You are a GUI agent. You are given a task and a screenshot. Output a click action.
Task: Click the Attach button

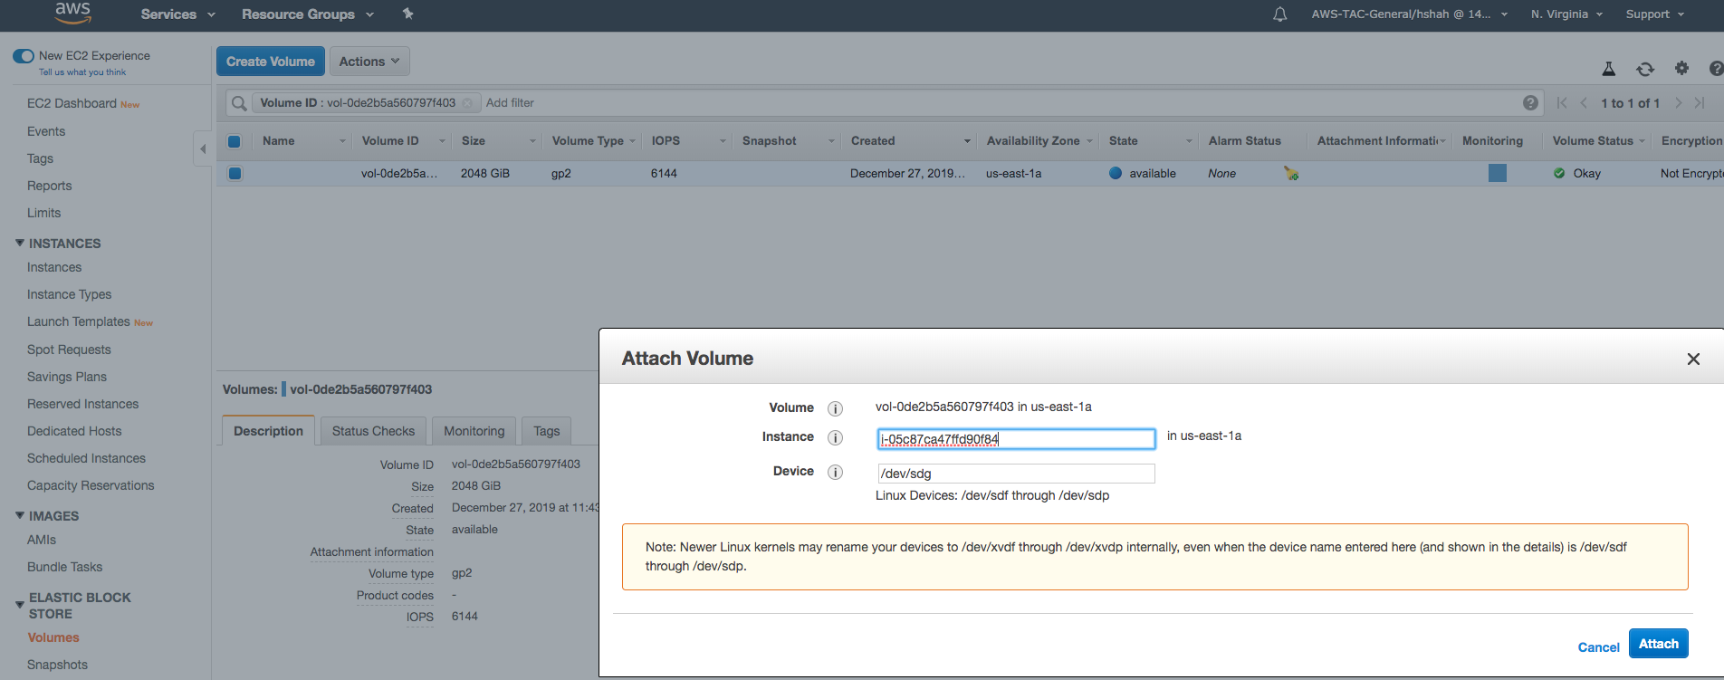pyautogui.click(x=1658, y=644)
